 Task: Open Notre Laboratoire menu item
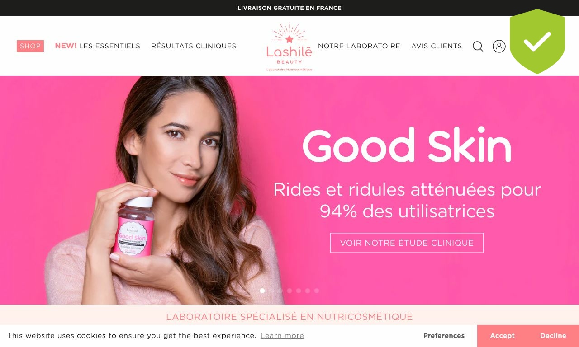359,46
